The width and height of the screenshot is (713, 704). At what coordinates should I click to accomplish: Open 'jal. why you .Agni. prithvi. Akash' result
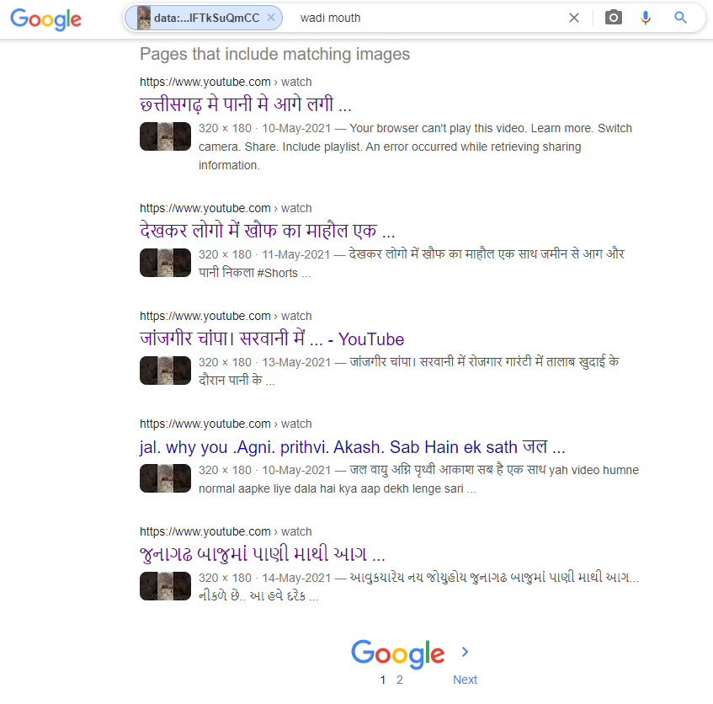click(x=353, y=446)
